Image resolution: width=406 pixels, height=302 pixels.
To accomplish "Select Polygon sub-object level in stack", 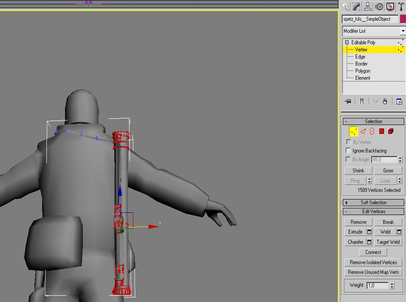I will point(363,71).
